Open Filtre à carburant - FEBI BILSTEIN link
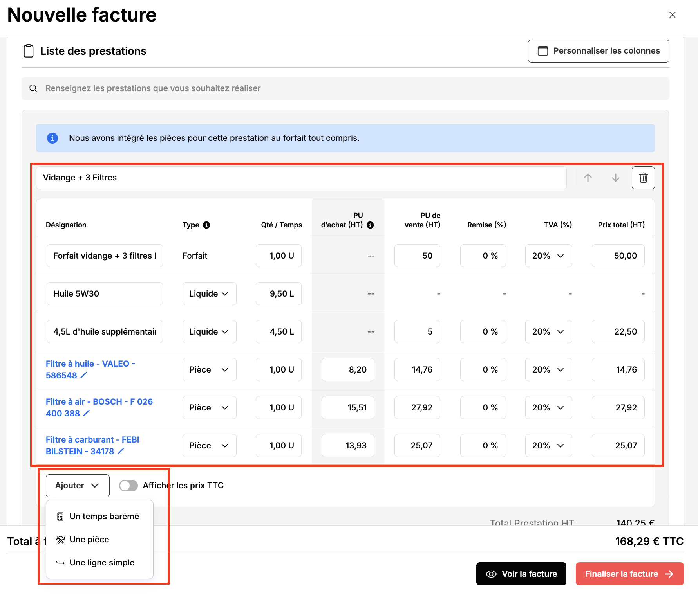698x594 pixels. [x=92, y=446]
